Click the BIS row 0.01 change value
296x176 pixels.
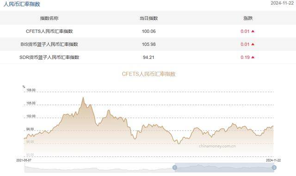click(x=245, y=44)
